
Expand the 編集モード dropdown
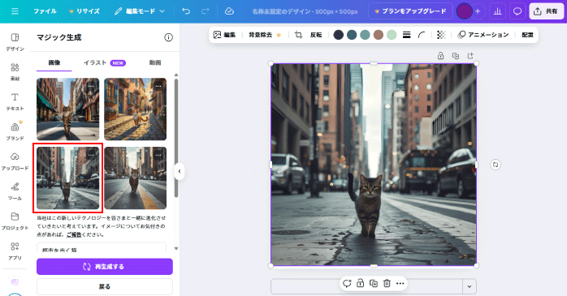point(140,11)
